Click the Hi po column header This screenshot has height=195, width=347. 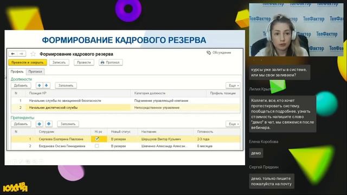click(x=98, y=132)
